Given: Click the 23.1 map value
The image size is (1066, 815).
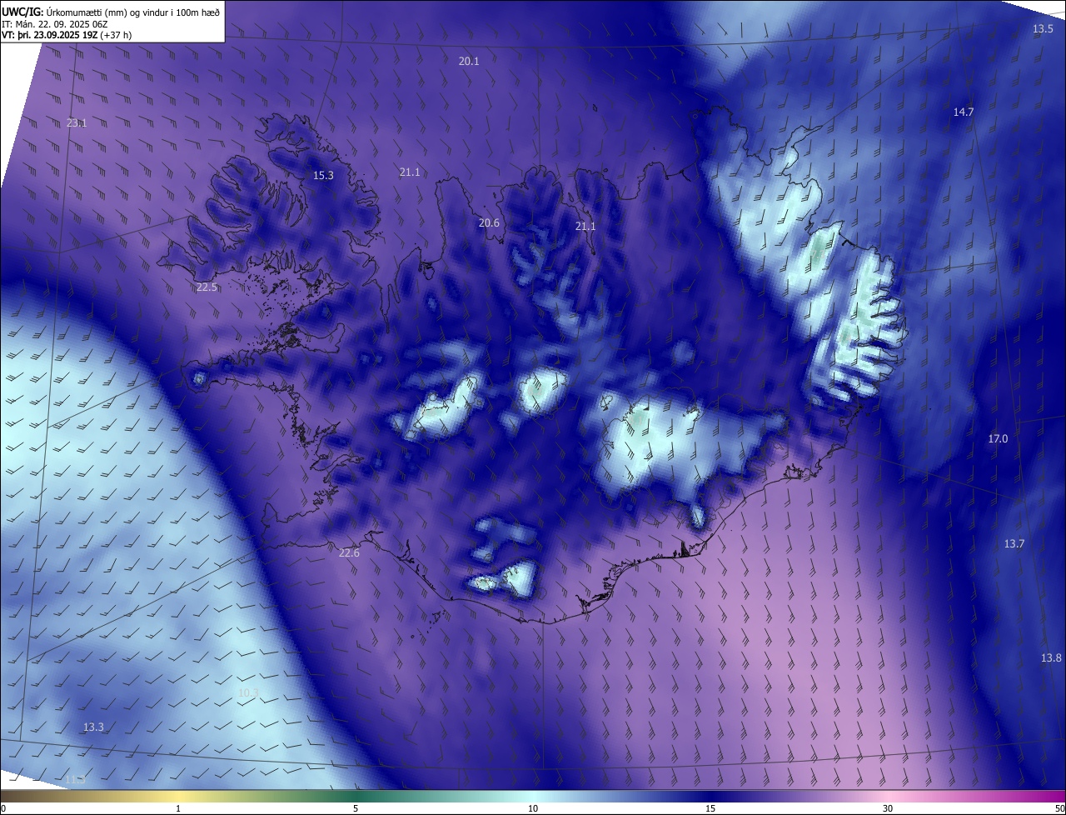Looking at the screenshot, I should pyautogui.click(x=77, y=122).
